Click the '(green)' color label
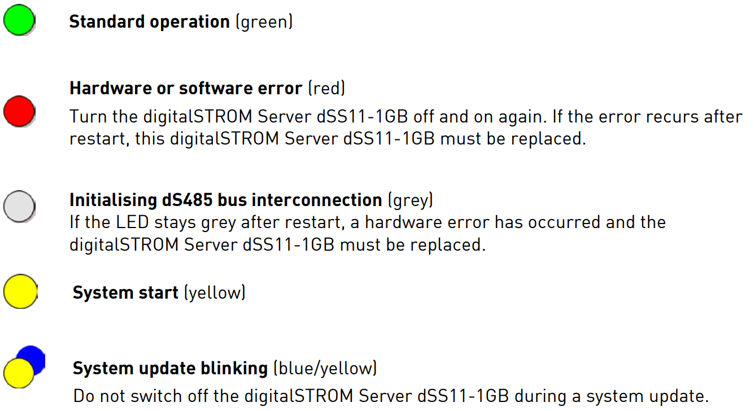 click(264, 23)
